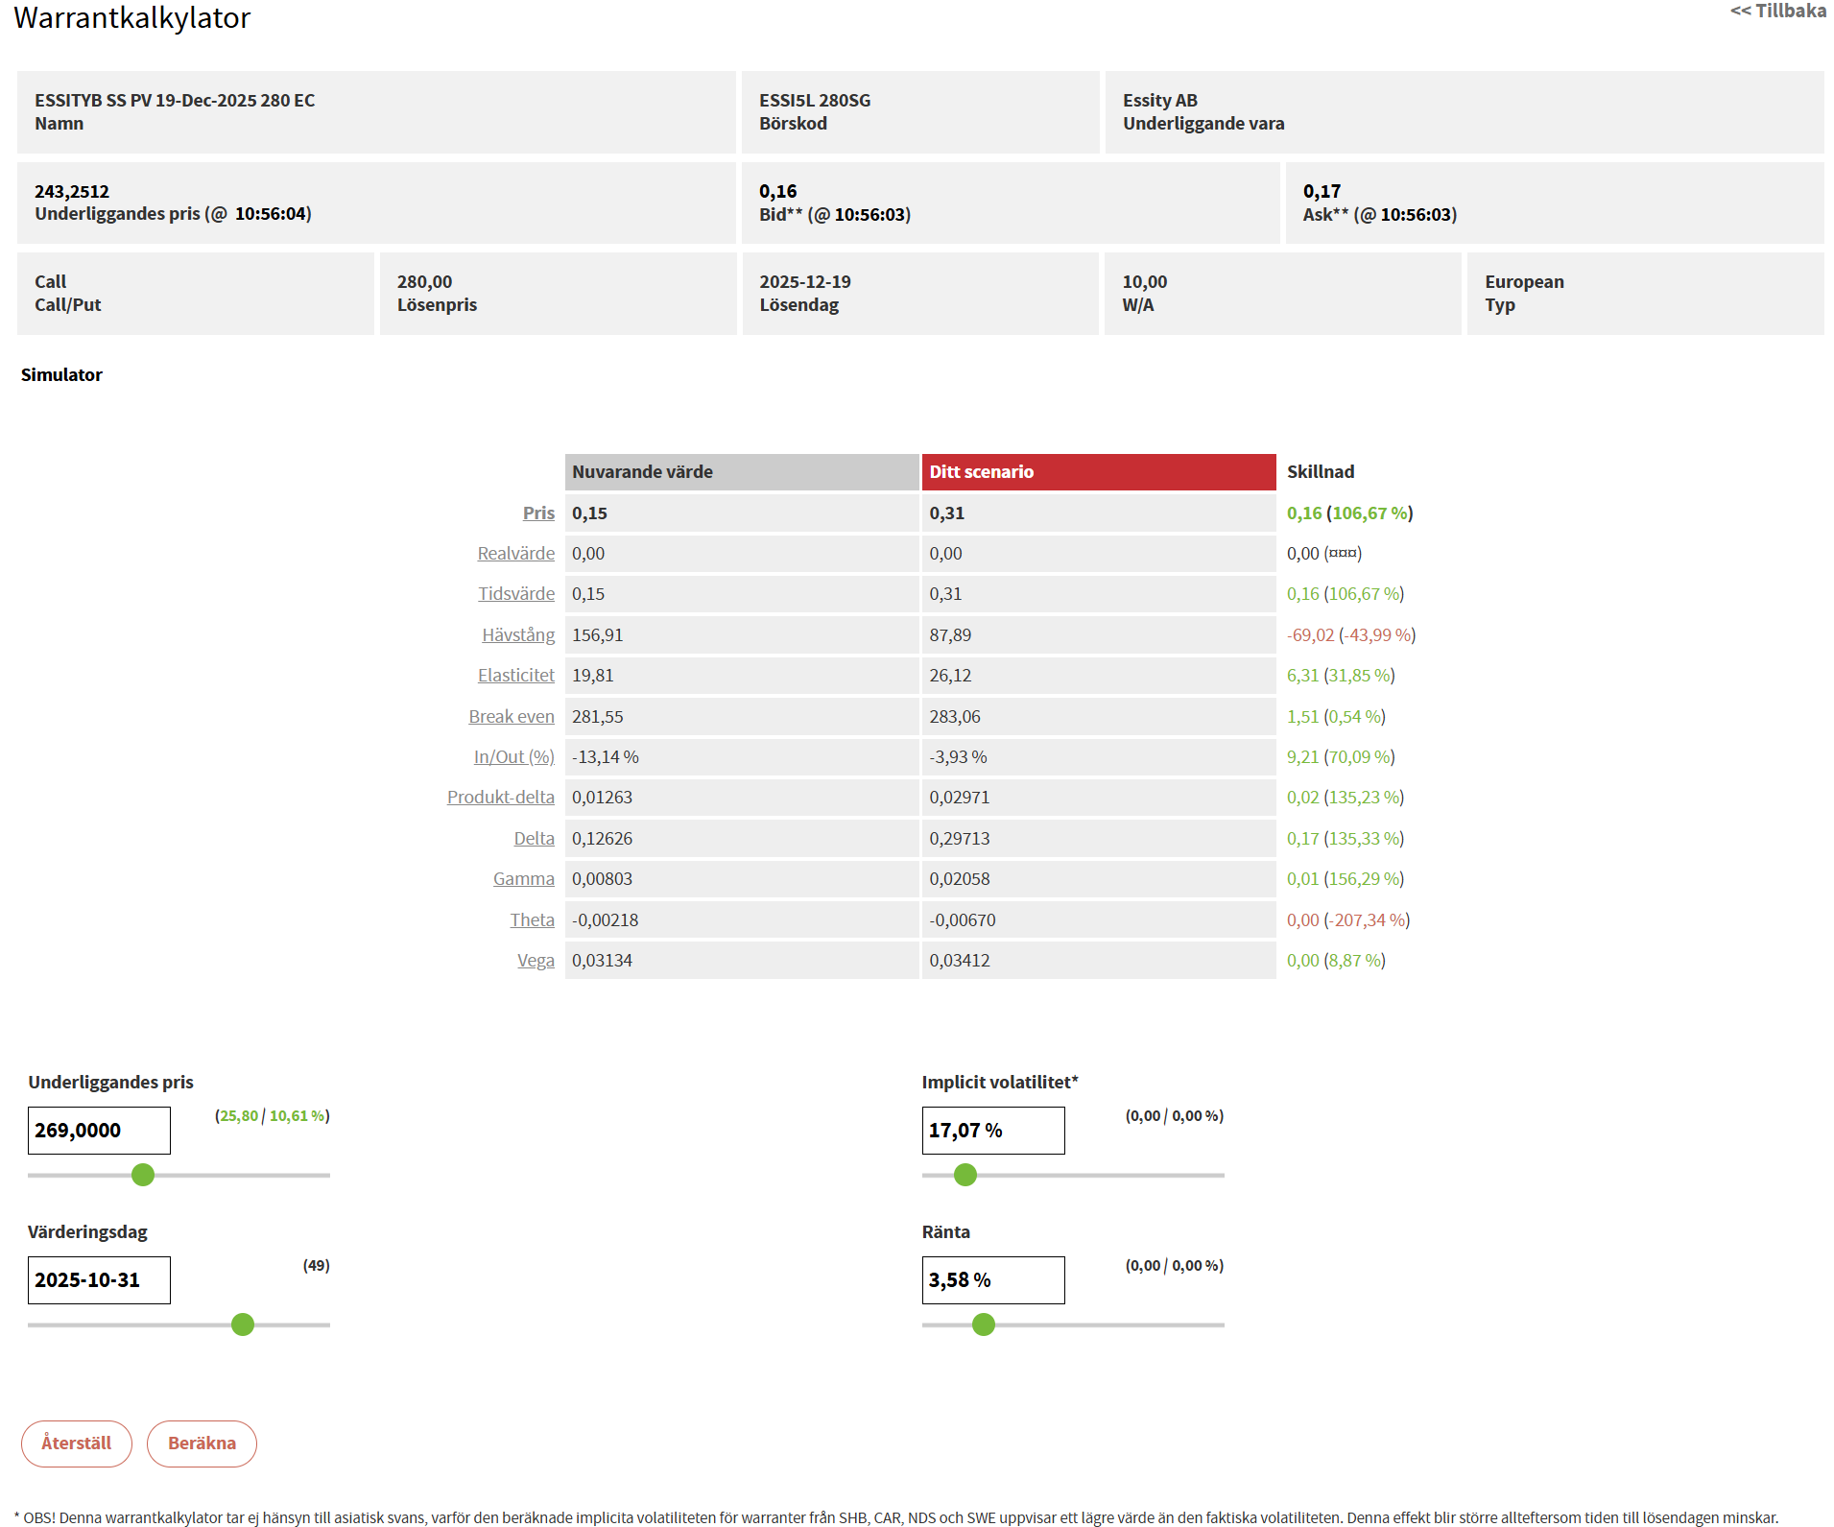Viewport: 1834px width, 1527px height.
Task: Select the Börskod value ESSI5L 280SG
Action: (815, 100)
